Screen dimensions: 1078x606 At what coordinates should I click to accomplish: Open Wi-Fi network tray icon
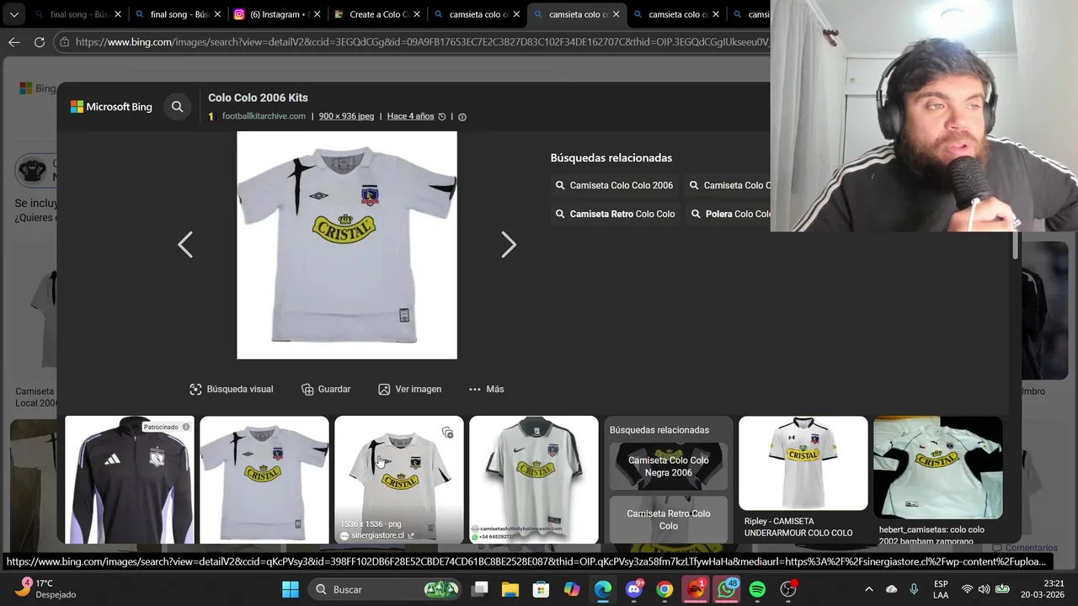click(x=967, y=589)
